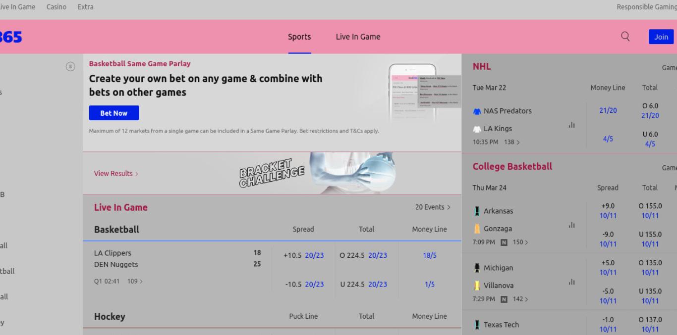Image resolution: width=677 pixels, height=335 pixels.
Task: Bet Over 137.0 total
Action: (x=650, y=325)
